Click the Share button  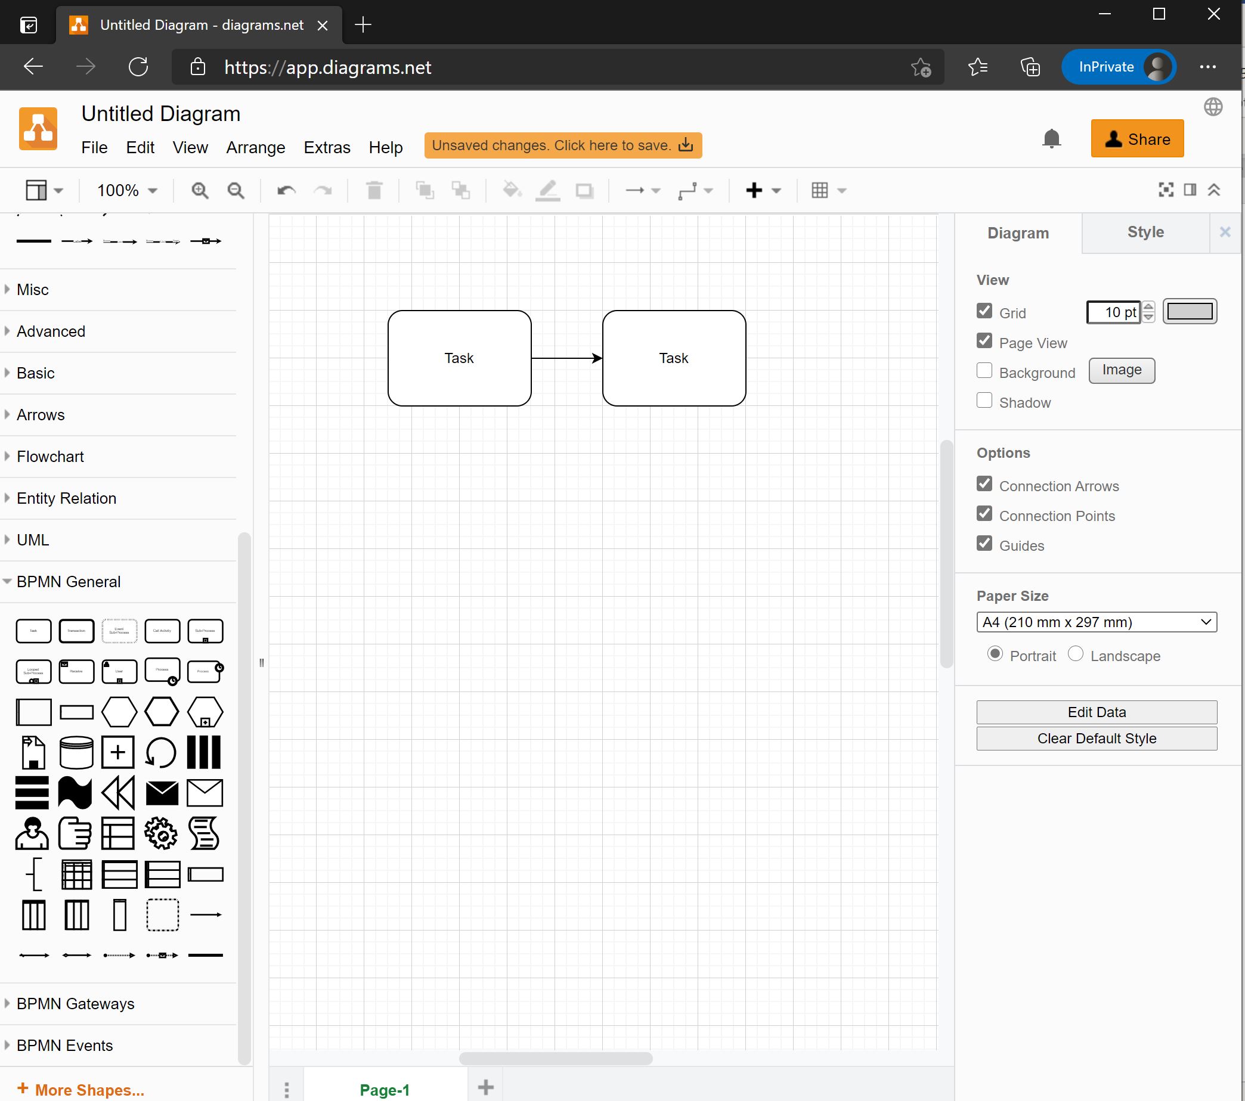coord(1137,139)
